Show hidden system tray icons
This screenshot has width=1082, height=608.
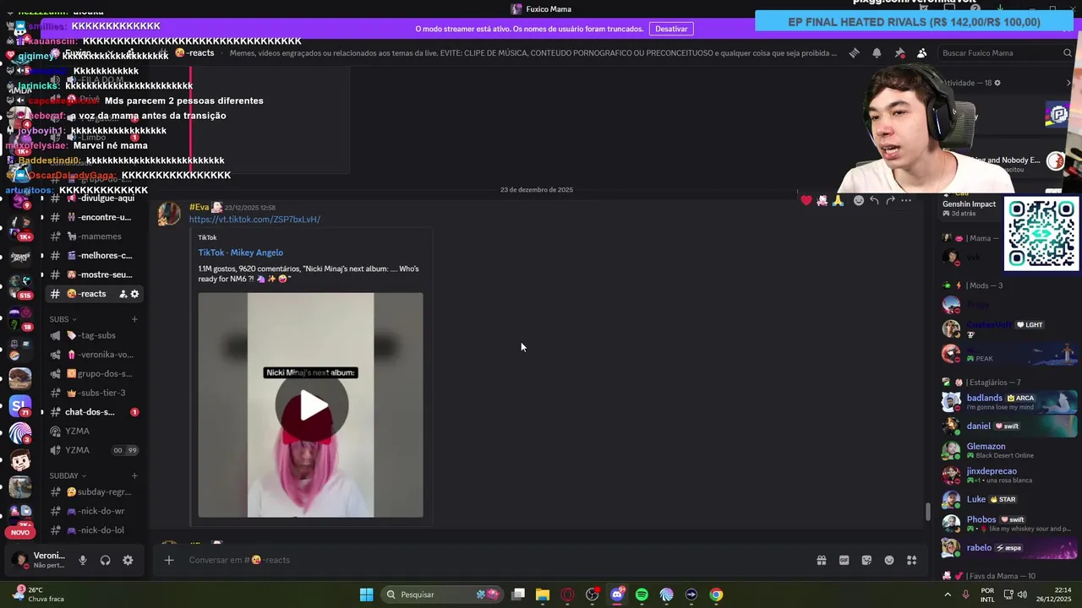coord(948,594)
